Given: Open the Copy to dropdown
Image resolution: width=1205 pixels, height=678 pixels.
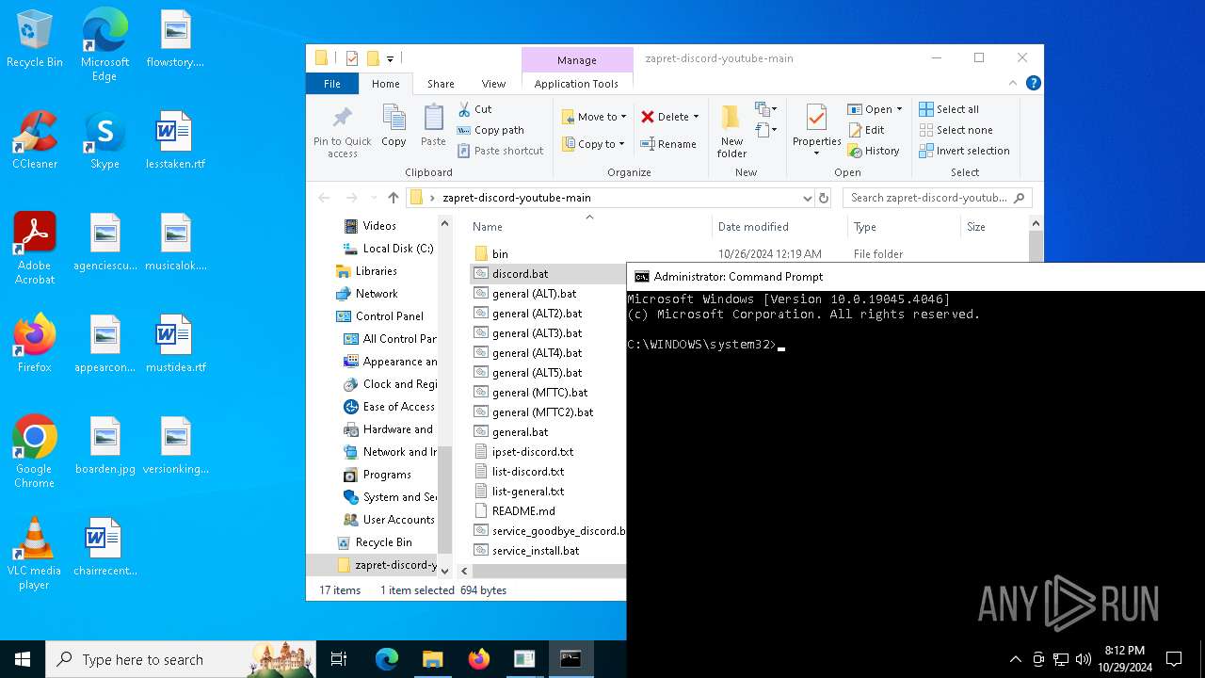Looking at the screenshot, I should 594,144.
